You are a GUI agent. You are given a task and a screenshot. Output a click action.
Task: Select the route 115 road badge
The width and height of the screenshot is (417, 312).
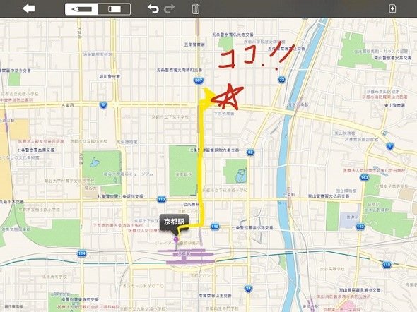[x=215, y=227]
